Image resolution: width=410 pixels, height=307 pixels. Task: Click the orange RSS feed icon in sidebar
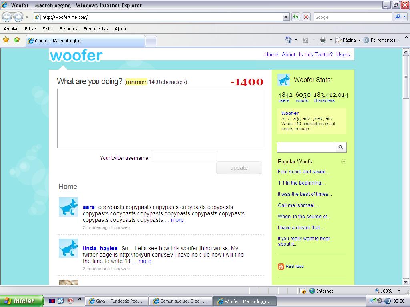[281, 267]
